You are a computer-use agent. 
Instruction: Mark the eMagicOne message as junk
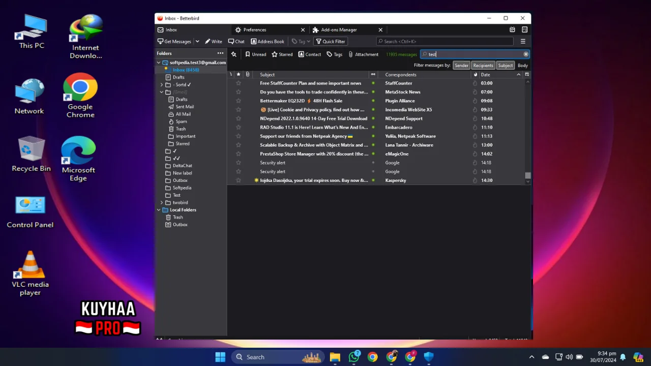click(475, 154)
